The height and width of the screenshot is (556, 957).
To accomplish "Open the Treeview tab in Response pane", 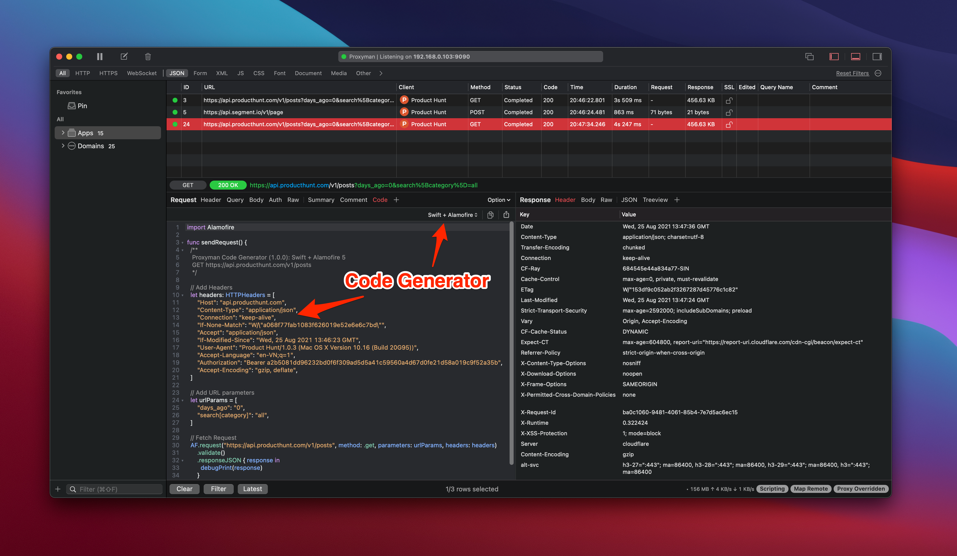I will (x=655, y=200).
